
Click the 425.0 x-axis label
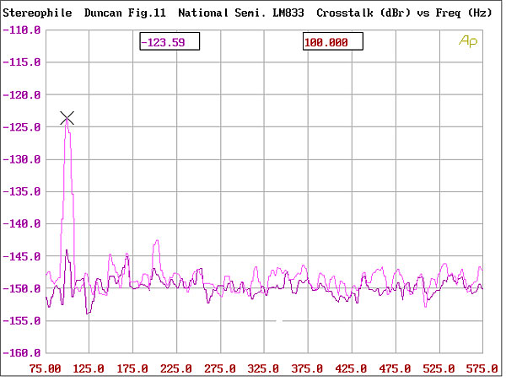[351, 368]
